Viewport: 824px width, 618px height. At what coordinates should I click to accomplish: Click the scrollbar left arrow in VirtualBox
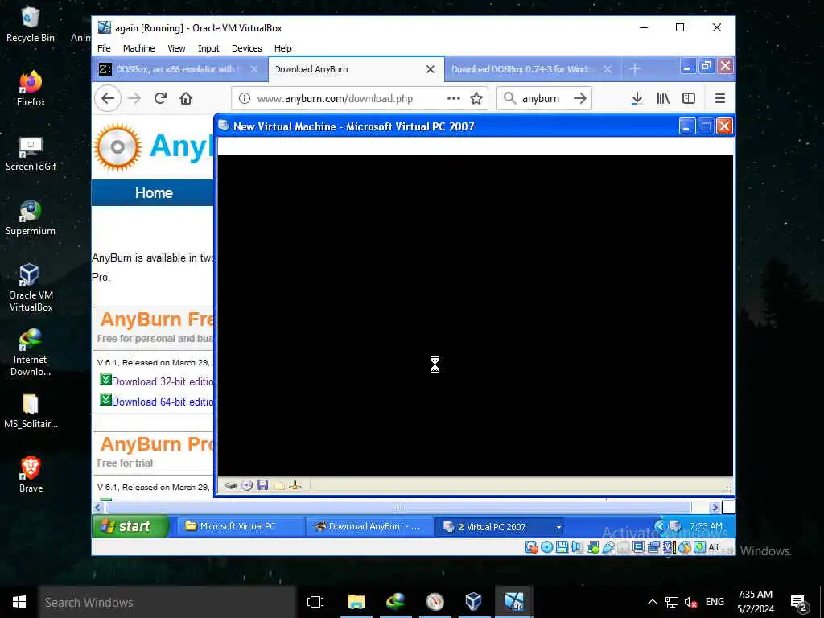[97, 507]
